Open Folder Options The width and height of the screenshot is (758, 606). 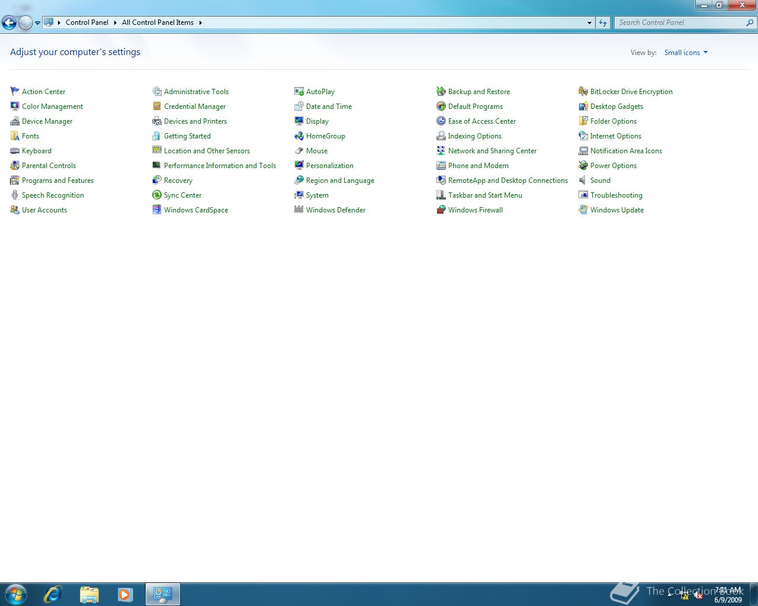point(614,121)
